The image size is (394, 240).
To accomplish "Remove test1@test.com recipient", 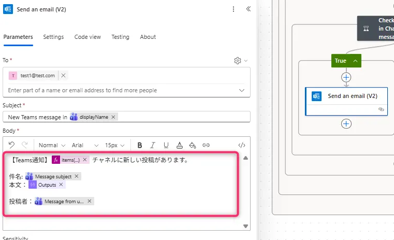I will [x=63, y=76].
